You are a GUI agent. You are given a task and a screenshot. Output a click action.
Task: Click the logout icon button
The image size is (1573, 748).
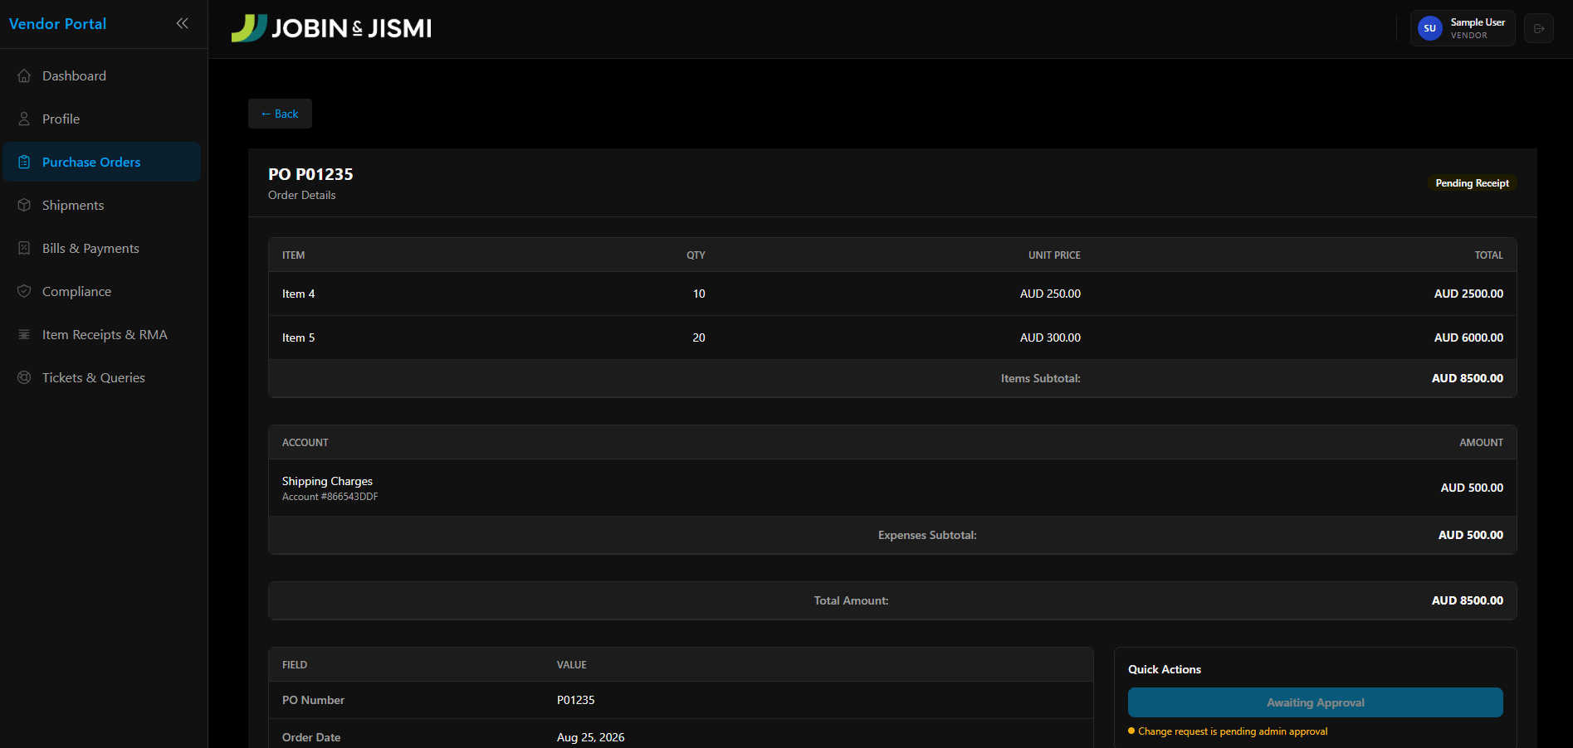(x=1539, y=28)
